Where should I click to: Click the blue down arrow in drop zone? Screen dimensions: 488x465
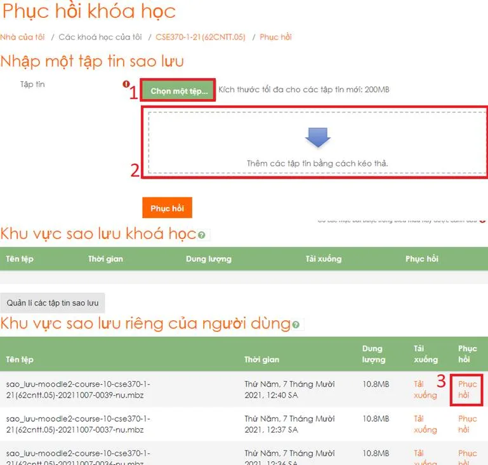click(318, 137)
